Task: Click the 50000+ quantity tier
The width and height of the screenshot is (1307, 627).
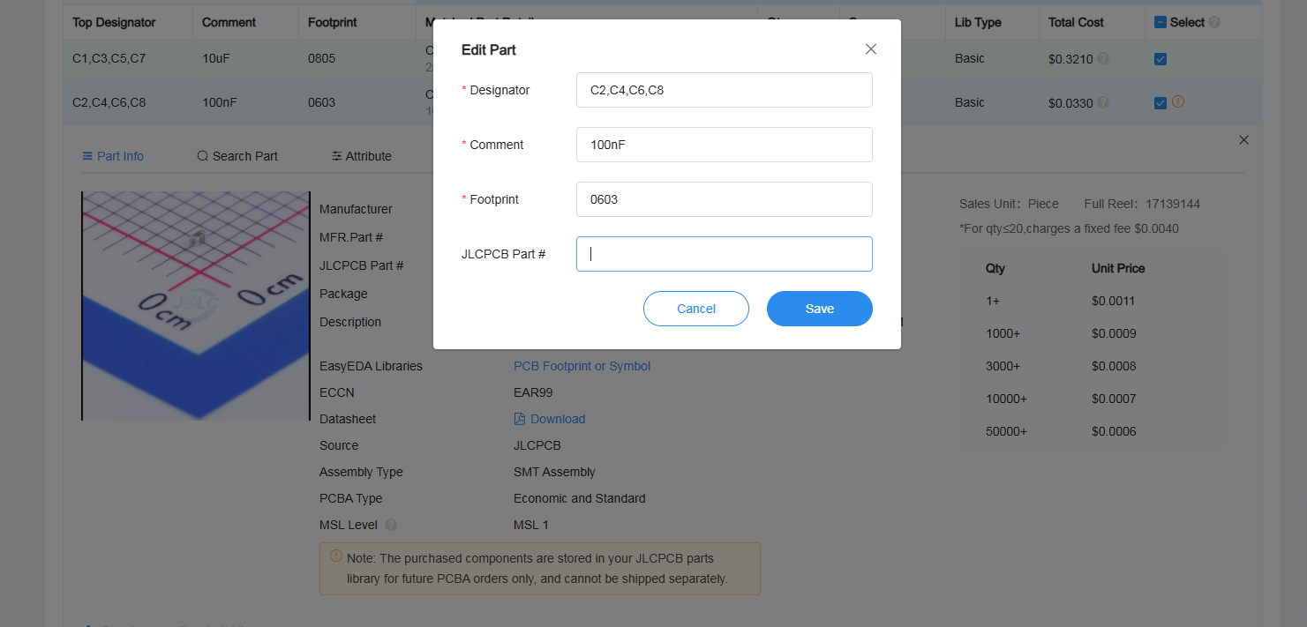Action: [1007, 431]
